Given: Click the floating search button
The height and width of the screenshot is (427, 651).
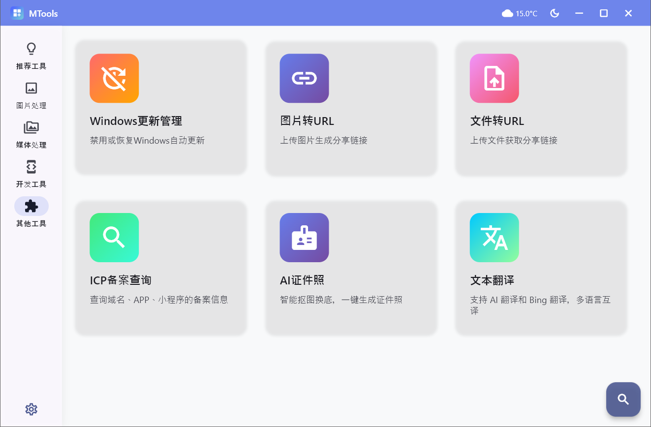Looking at the screenshot, I should [623, 399].
